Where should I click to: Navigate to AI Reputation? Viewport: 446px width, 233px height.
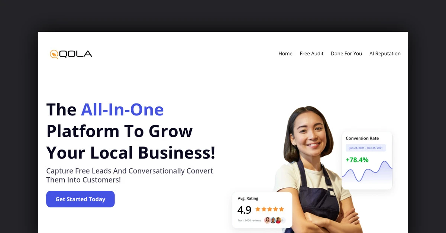click(385, 53)
